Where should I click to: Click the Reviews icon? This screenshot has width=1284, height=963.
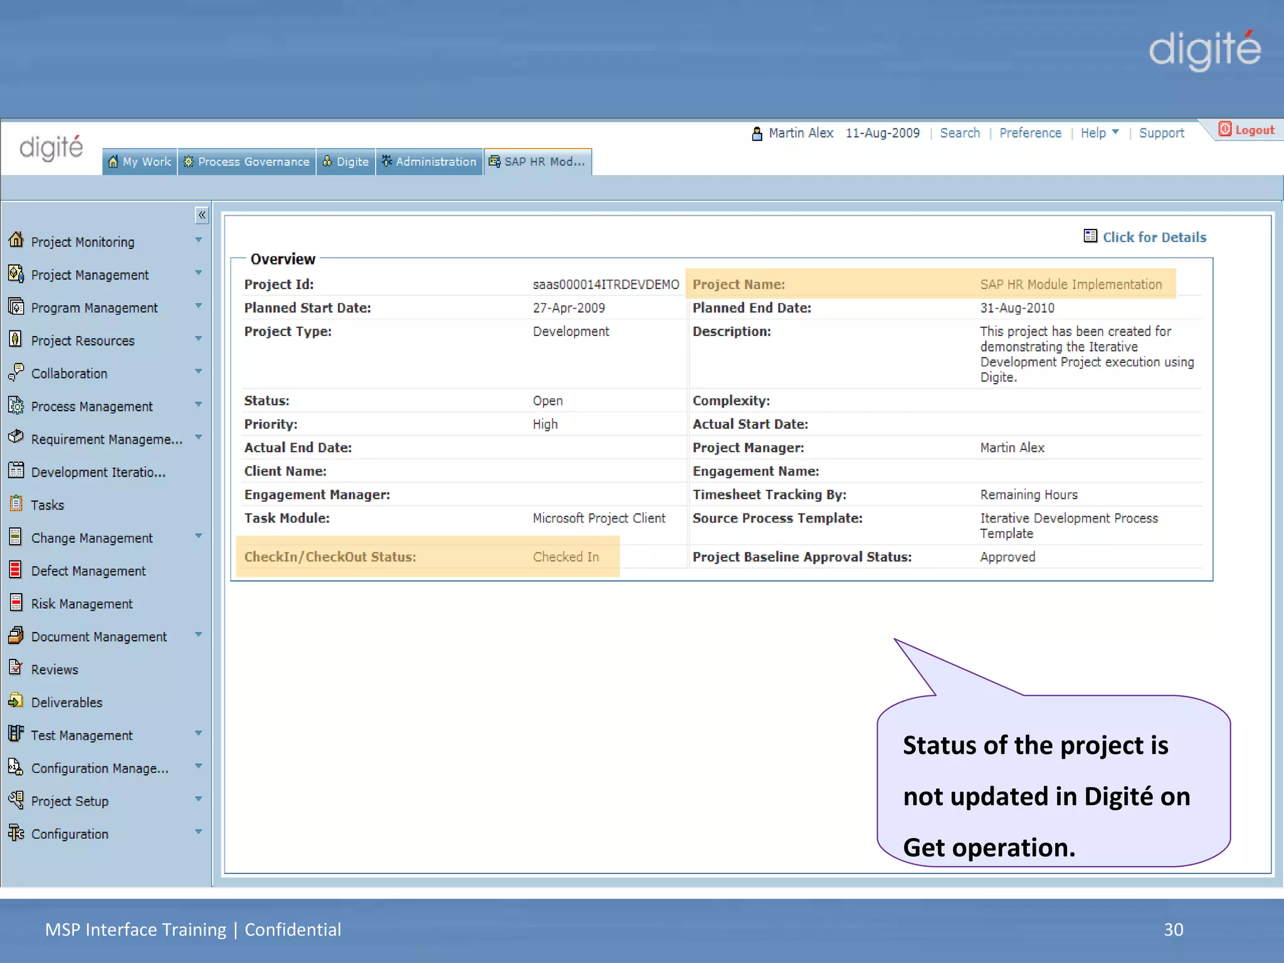pyautogui.click(x=16, y=667)
